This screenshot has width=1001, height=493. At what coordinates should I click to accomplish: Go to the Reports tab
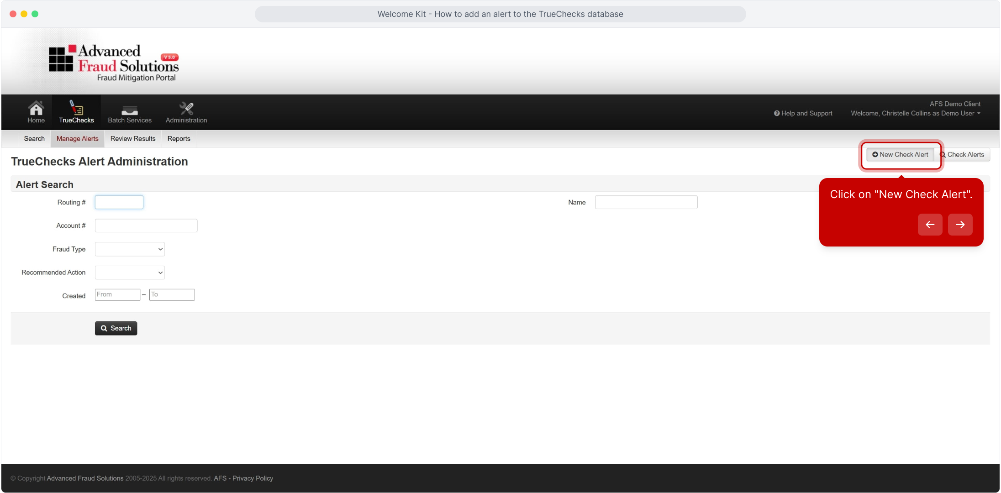[179, 139]
